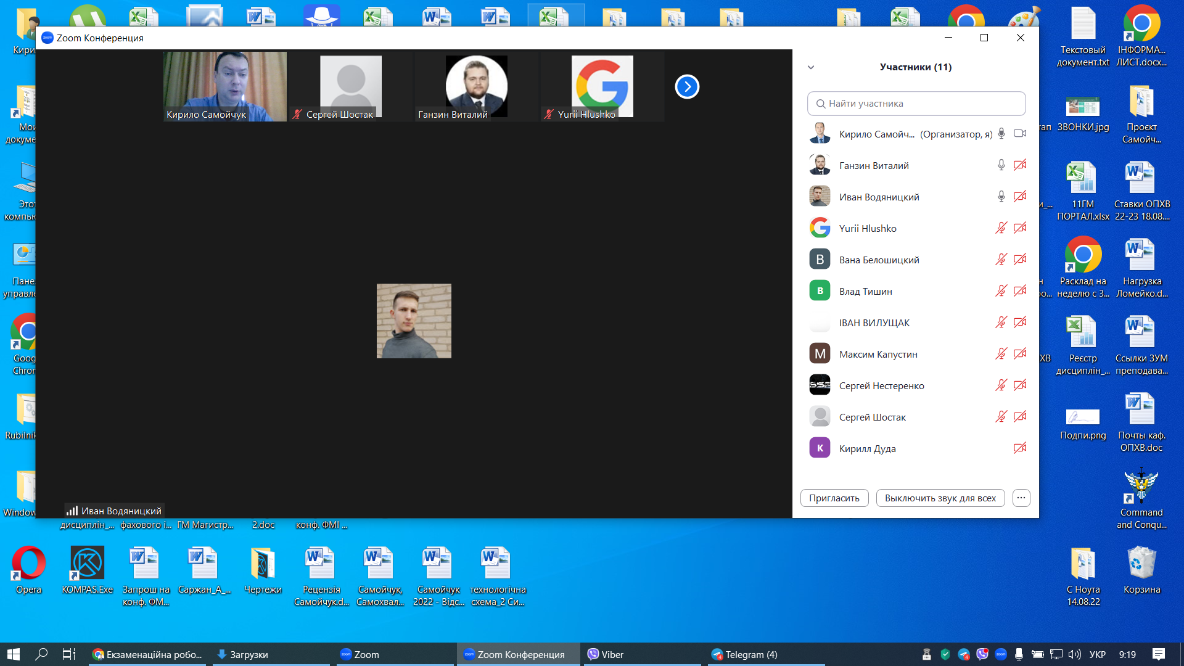Open the three-dots more options menu
The width and height of the screenshot is (1184, 666).
[x=1021, y=498]
